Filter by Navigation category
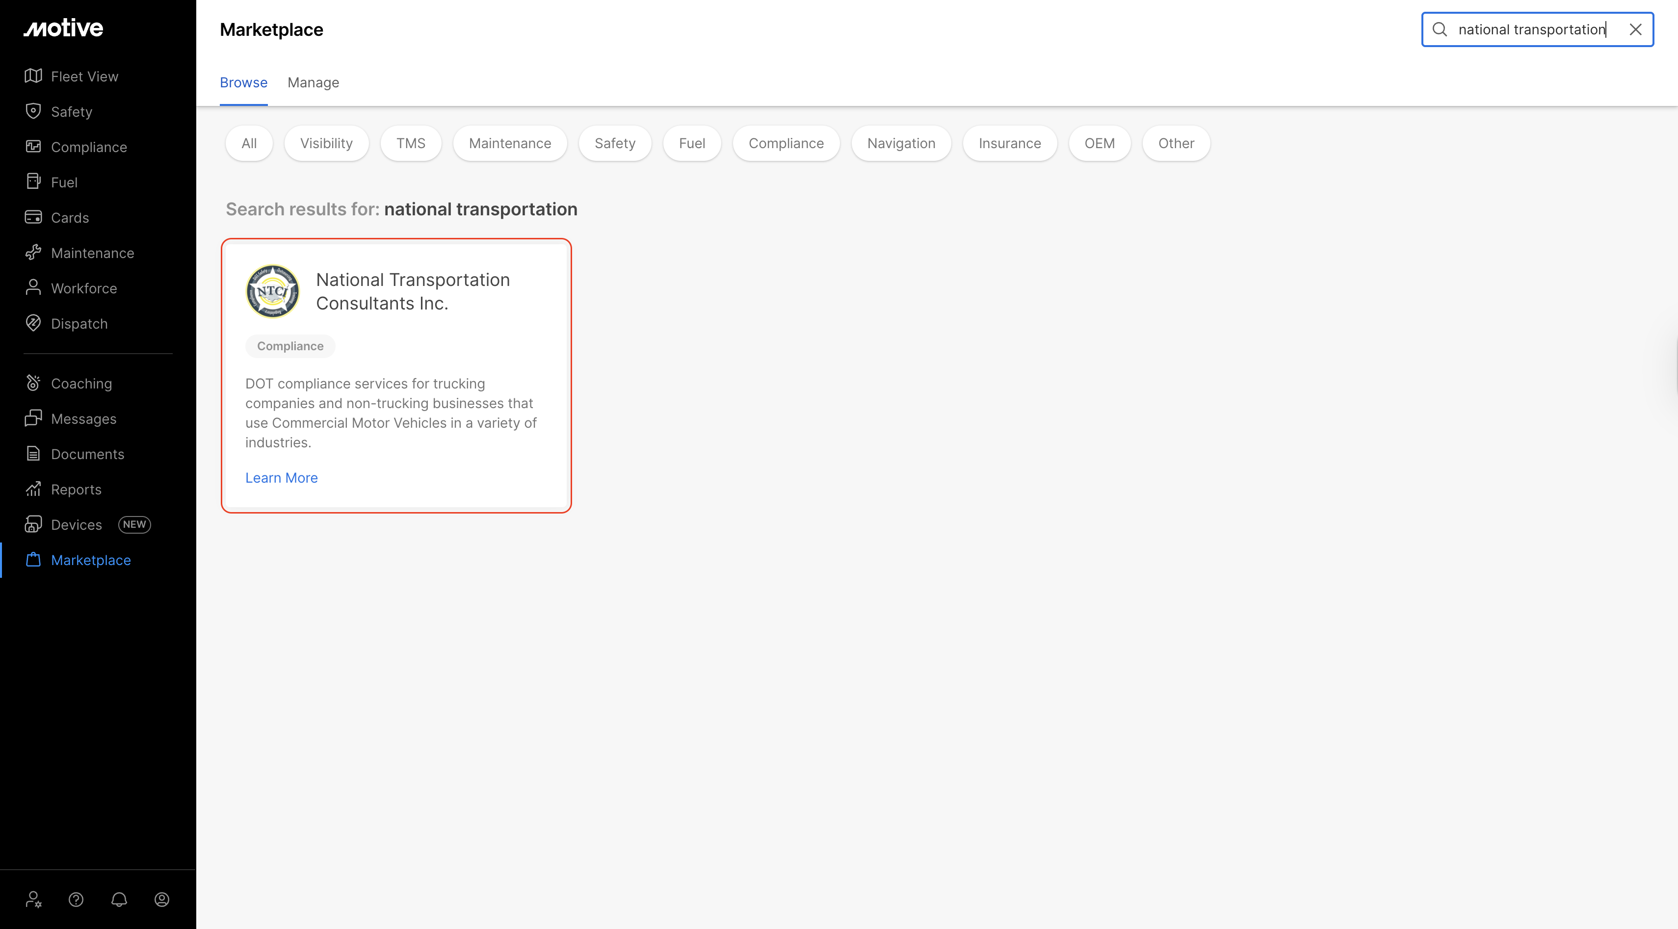1678x929 pixels. point(901,143)
